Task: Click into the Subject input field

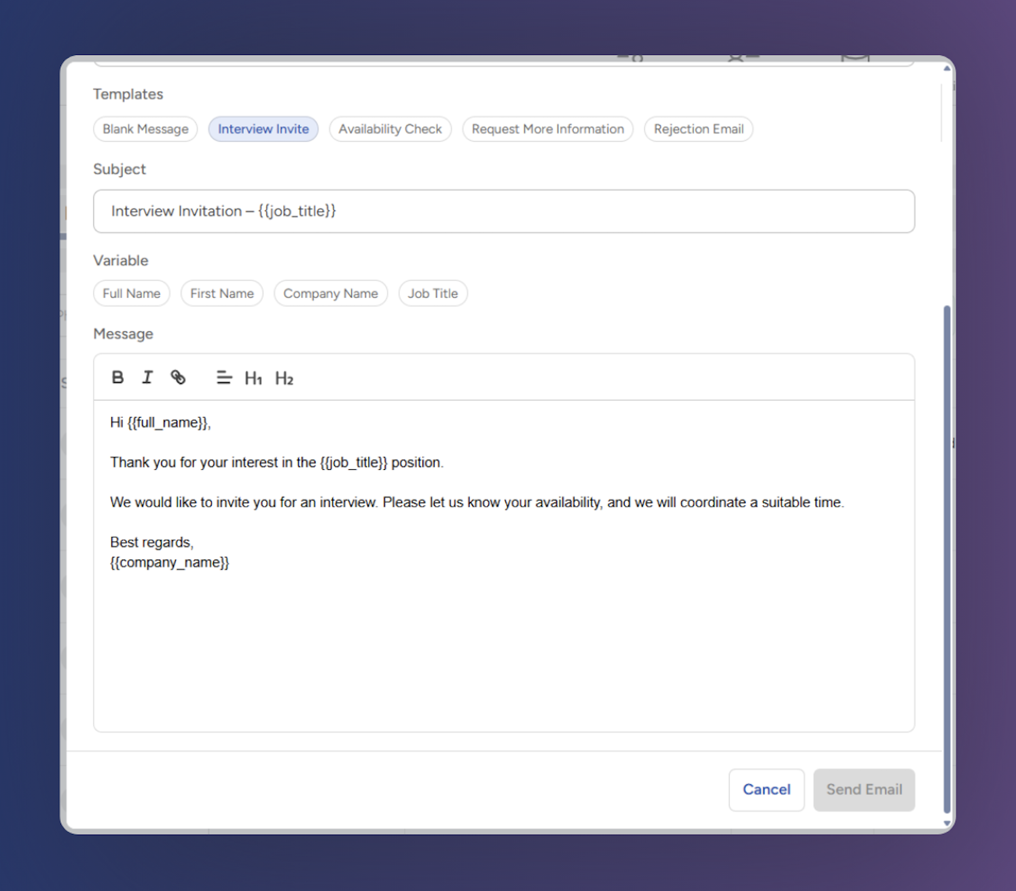Action: pyautogui.click(x=504, y=211)
